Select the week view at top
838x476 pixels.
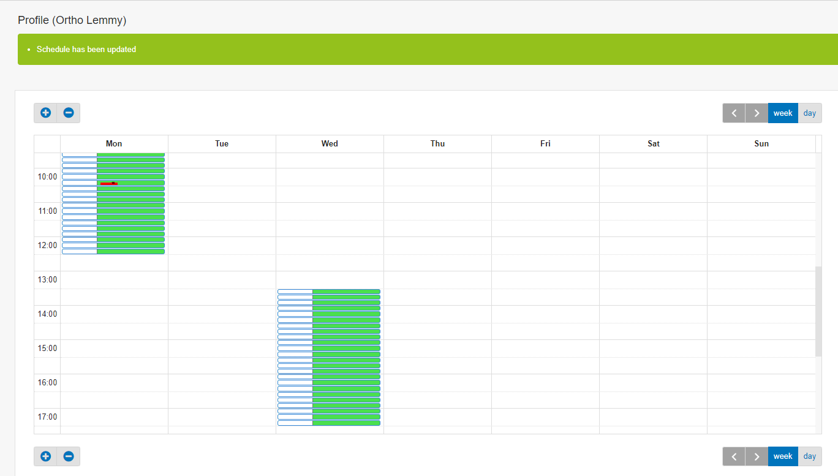coord(783,113)
